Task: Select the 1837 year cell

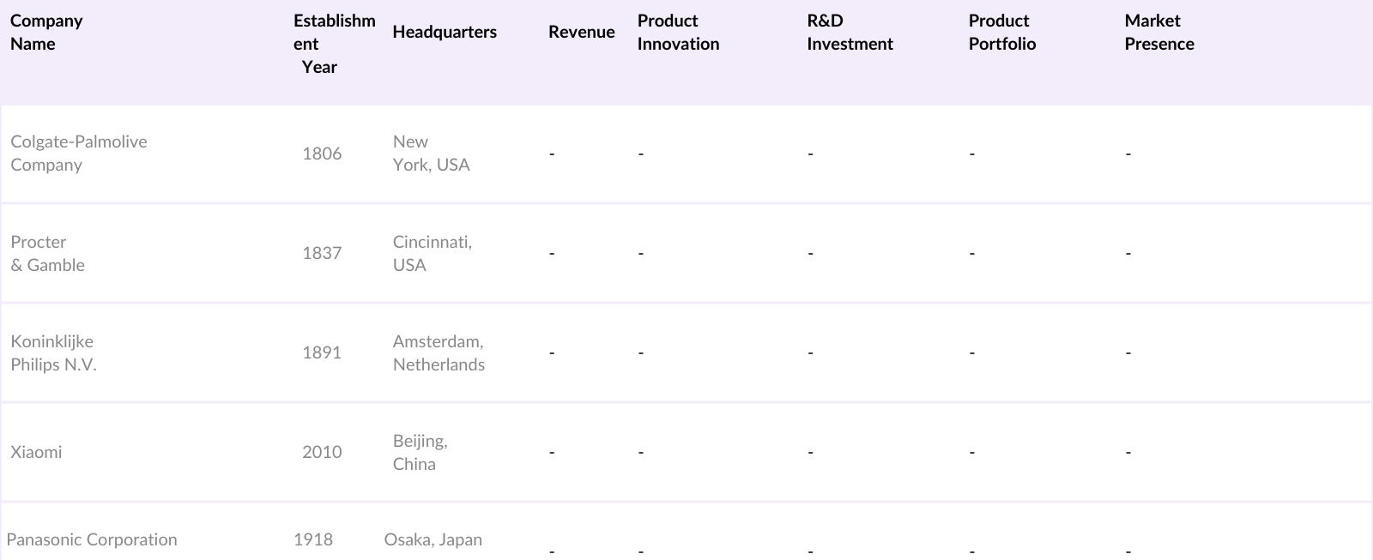Action: (x=322, y=254)
